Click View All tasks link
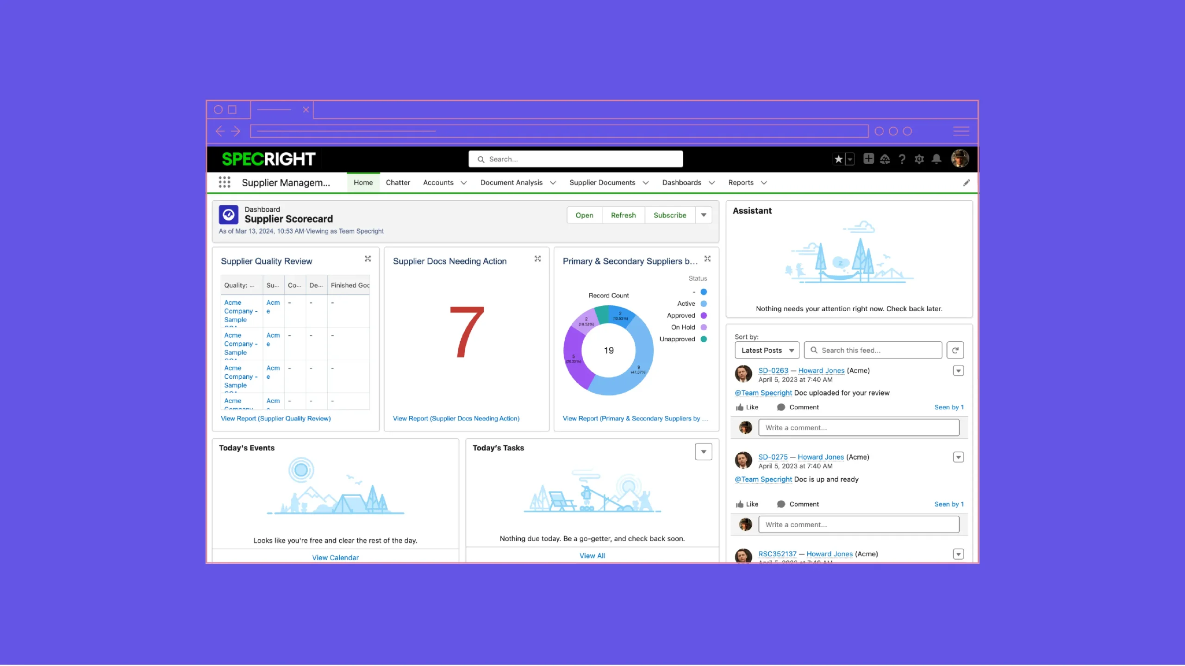 pyautogui.click(x=592, y=556)
